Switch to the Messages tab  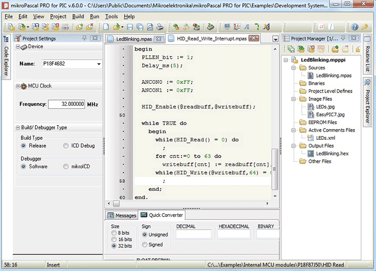[121, 216]
